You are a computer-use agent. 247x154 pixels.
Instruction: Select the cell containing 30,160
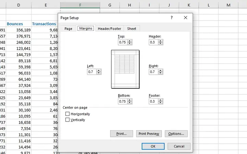pyautogui.click(x=19, y=110)
